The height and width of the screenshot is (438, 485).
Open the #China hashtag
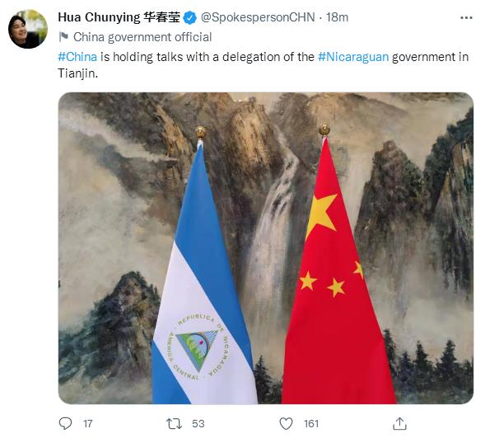[77, 57]
